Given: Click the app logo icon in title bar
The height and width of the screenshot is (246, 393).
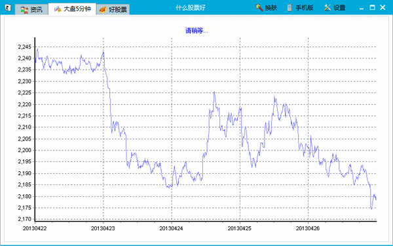Looking at the screenshot, I should coord(9,9).
